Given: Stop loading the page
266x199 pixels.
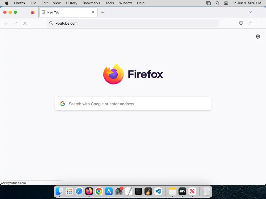Looking at the screenshot, I should (x=25, y=23).
